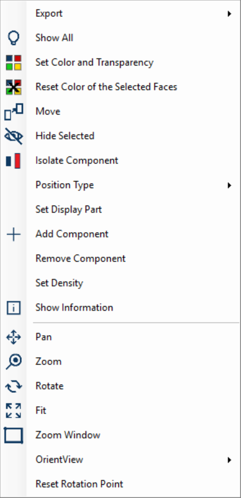Click the Zoom Window rectangle icon
Screen dimensions: 241x498
click(x=14, y=435)
